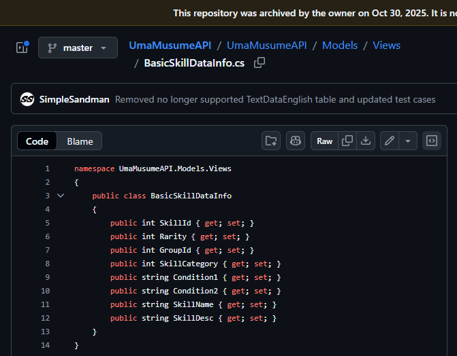The width and height of the screenshot is (457, 356).
Task: Open the symbols panel
Action: (x=432, y=141)
